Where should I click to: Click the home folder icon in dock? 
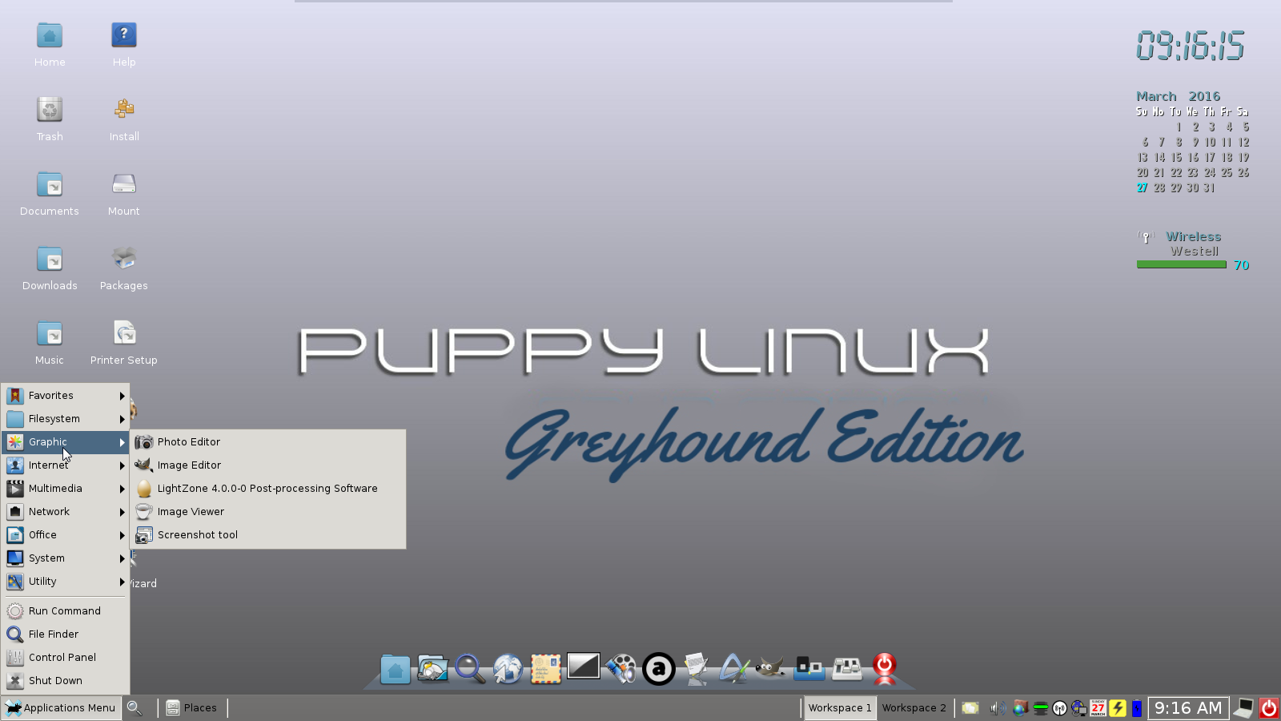click(x=395, y=669)
